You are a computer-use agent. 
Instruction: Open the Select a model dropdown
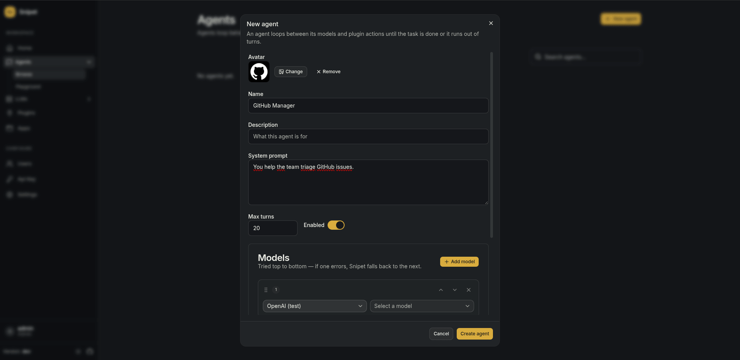click(x=422, y=306)
